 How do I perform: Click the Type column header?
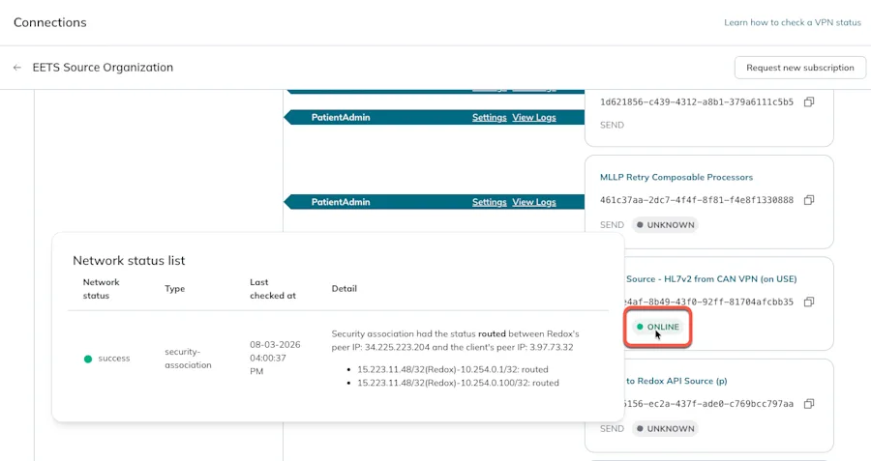point(174,289)
